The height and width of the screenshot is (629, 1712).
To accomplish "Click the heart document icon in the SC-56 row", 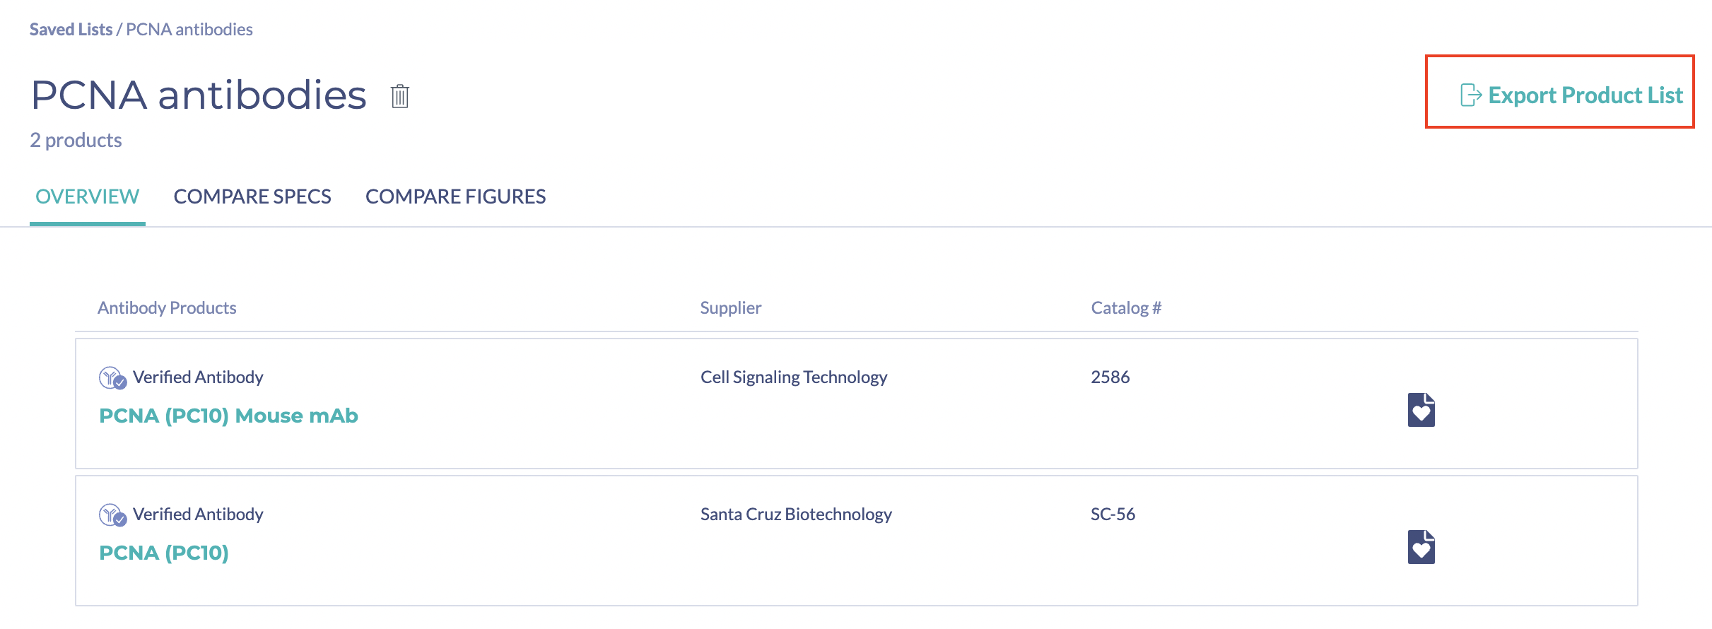I will click(x=1421, y=547).
